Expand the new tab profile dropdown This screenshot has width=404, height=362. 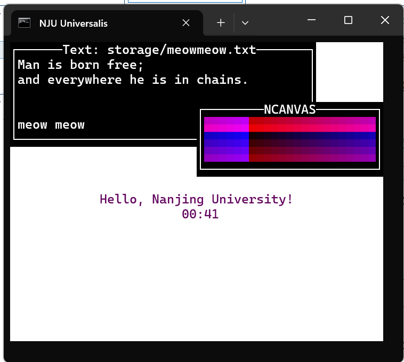coord(245,23)
